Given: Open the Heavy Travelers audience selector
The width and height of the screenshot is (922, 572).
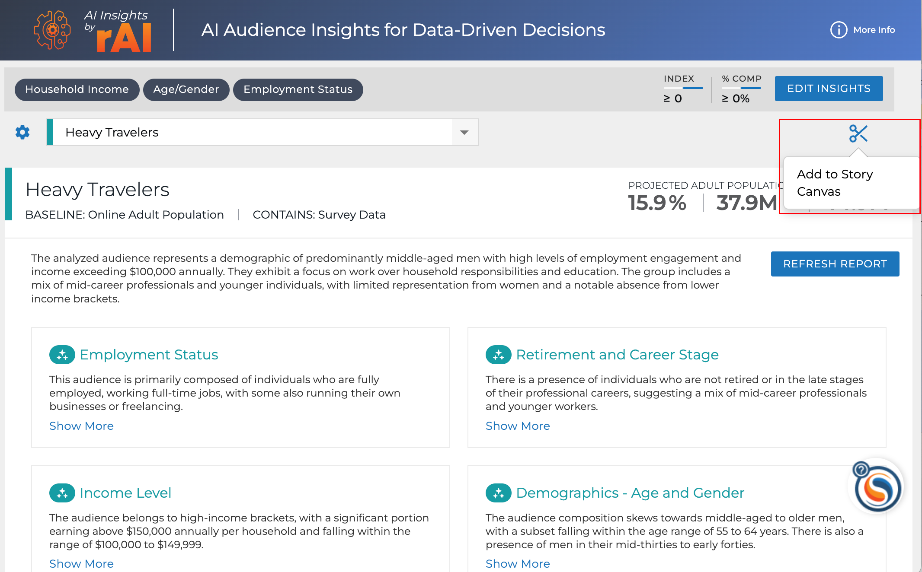Looking at the screenshot, I should click(x=263, y=132).
